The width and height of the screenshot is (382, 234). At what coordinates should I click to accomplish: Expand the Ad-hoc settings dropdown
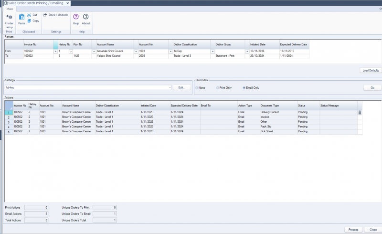click(x=170, y=88)
